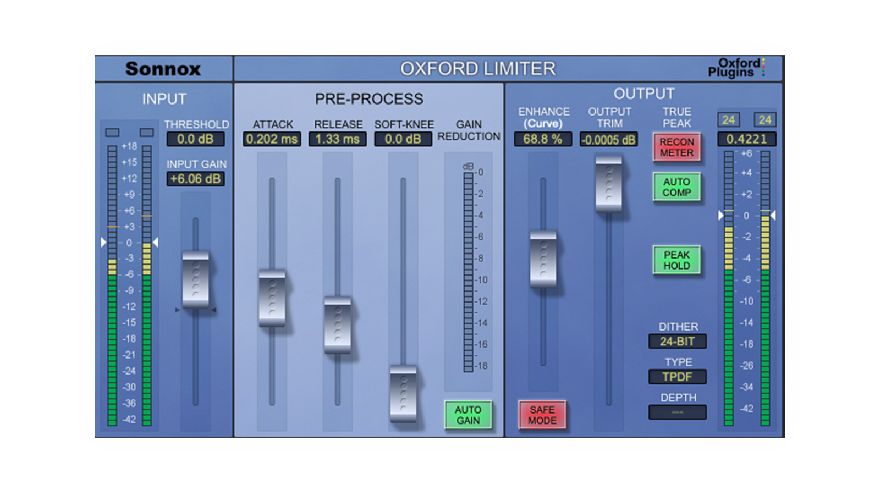Click the right input threshold marker arrow
880x495 pixels.
pos(156,242)
